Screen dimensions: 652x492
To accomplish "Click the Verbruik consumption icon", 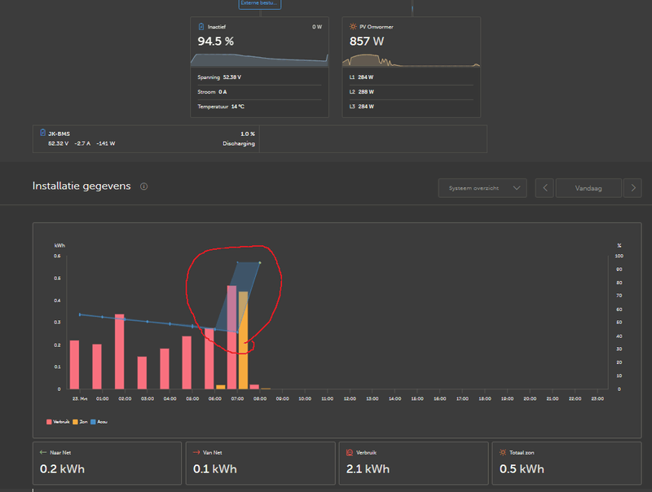I will coord(350,453).
